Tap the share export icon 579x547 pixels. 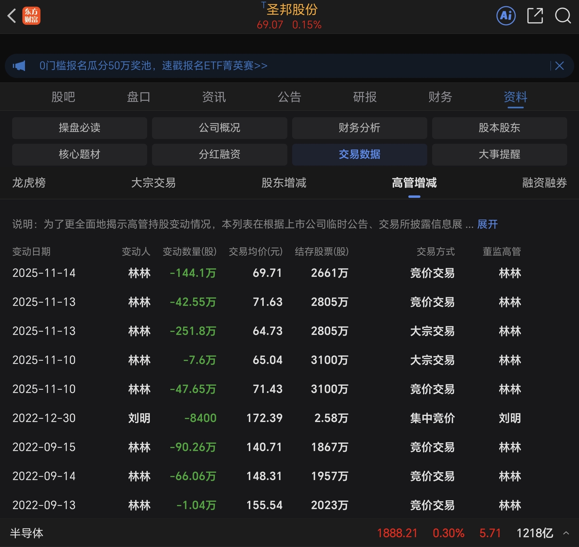(535, 16)
